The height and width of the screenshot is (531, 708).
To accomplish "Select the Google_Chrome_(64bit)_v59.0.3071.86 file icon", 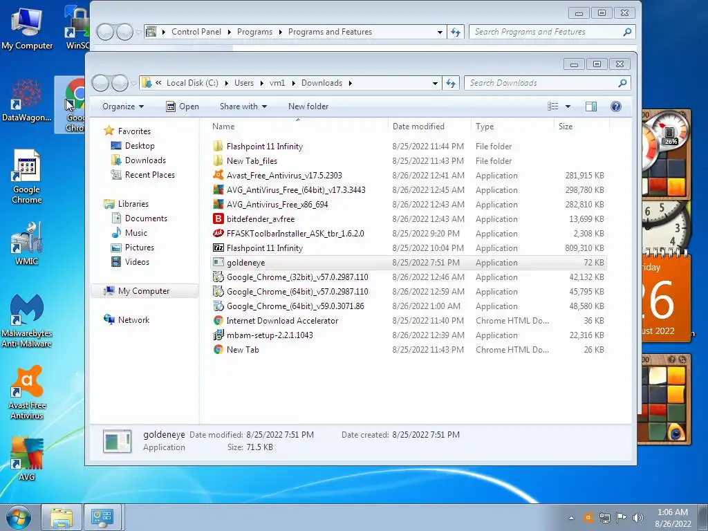I will 218,306.
